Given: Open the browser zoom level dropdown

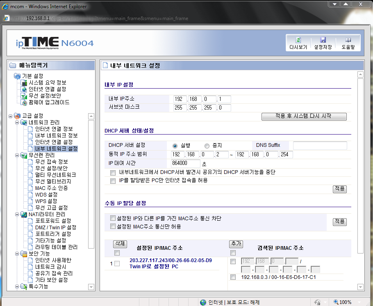Looking at the screenshot, I should [360, 302].
